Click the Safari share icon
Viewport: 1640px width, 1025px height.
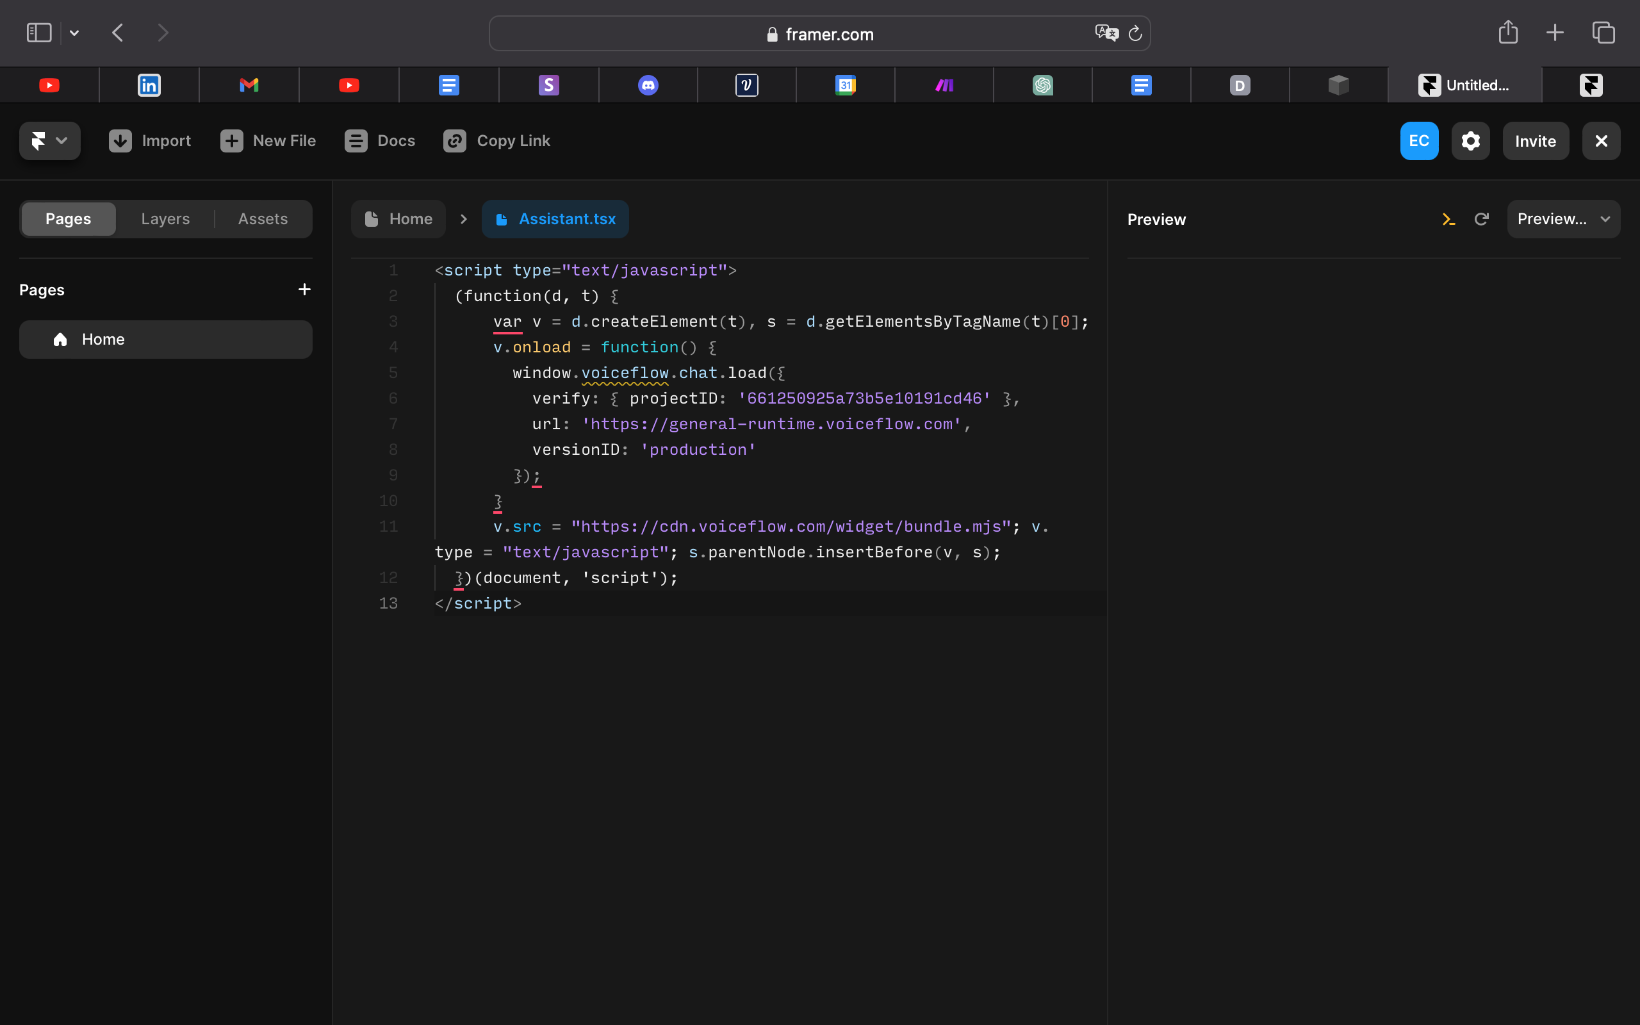tap(1508, 32)
